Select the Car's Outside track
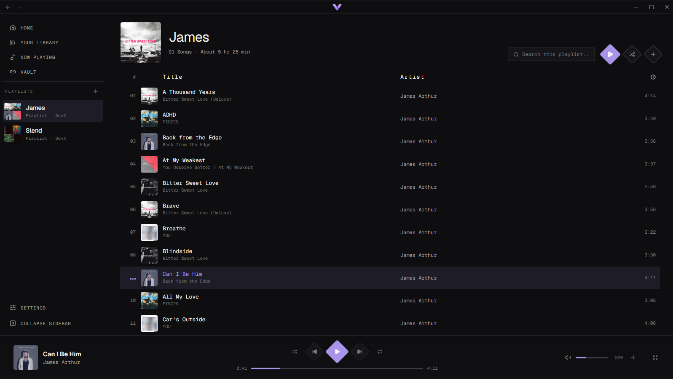673x379 pixels. (x=390, y=323)
